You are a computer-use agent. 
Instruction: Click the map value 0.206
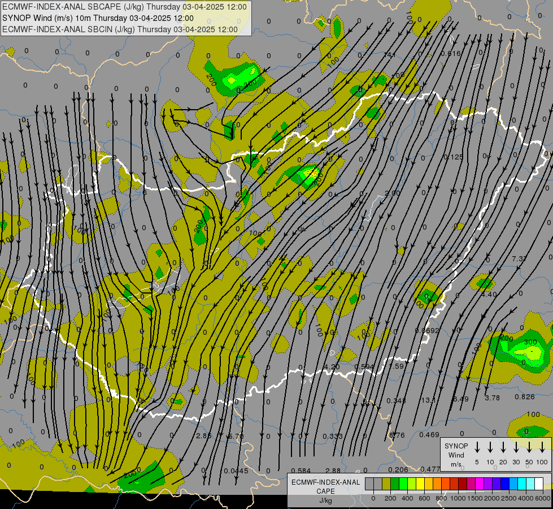[x=398, y=469]
